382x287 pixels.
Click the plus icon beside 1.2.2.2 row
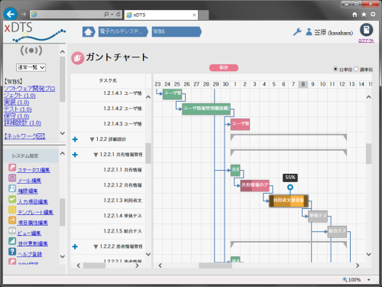pyautogui.click(x=75, y=246)
